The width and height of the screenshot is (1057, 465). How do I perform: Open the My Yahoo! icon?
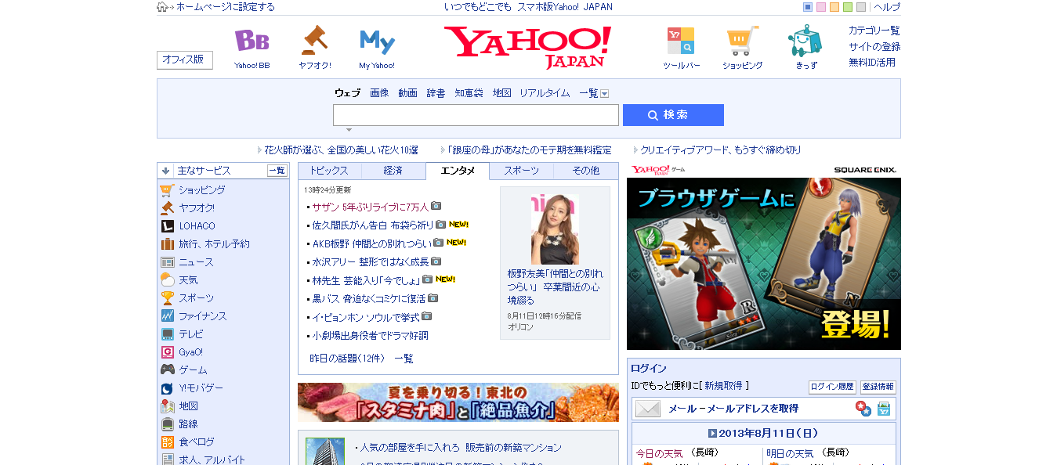[377, 41]
